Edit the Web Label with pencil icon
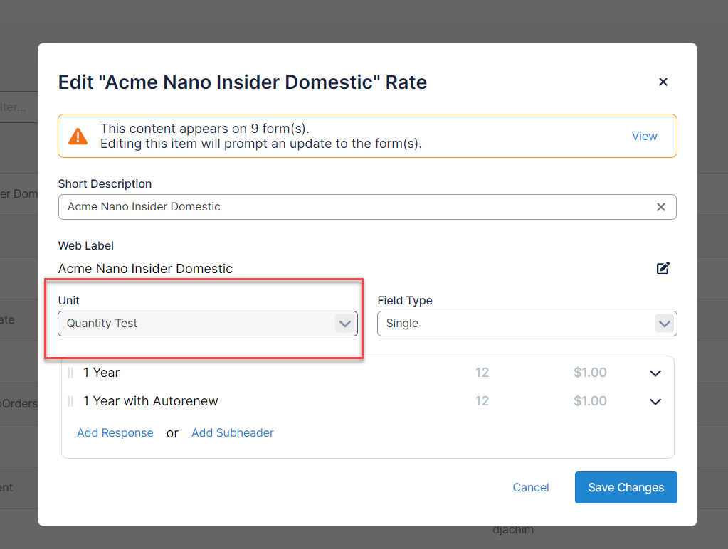The height and width of the screenshot is (549, 728). [663, 268]
